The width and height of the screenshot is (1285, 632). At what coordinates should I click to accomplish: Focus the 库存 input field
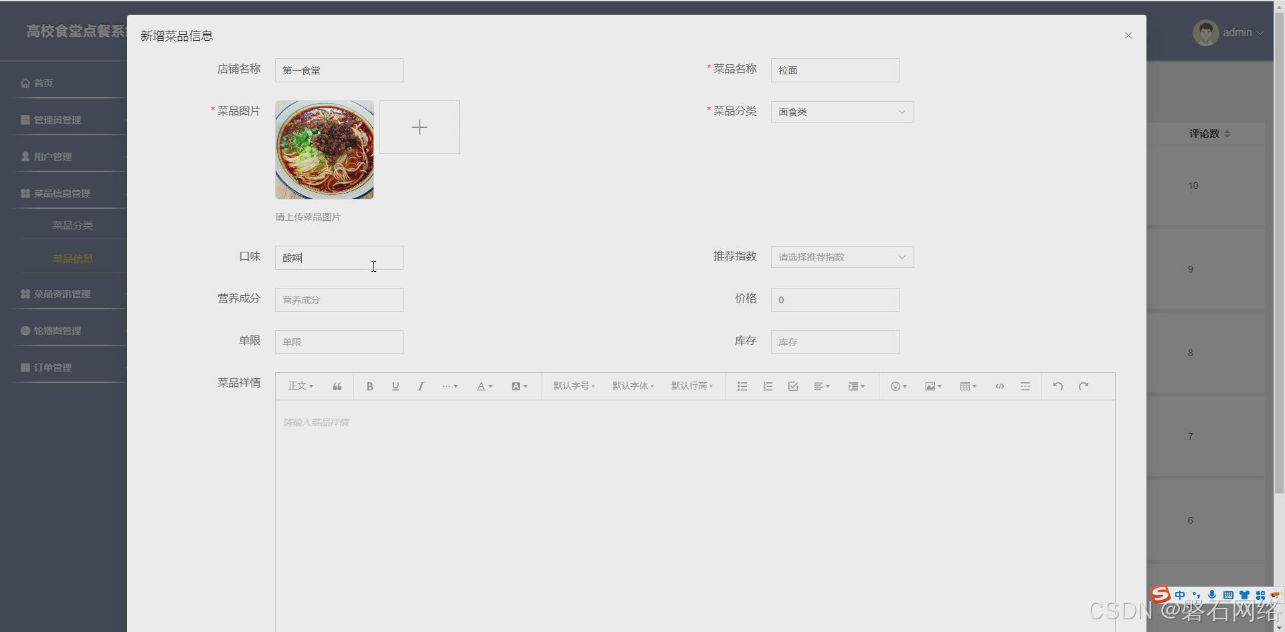(x=835, y=342)
